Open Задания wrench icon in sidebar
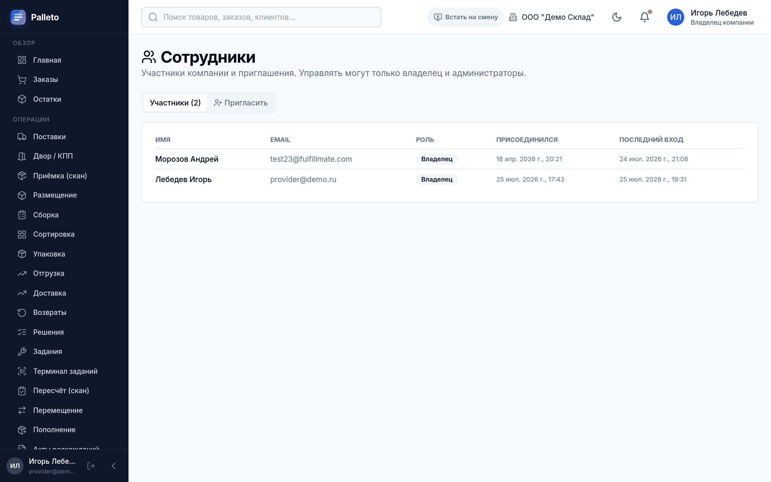771x482 pixels. pyautogui.click(x=22, y=352)
